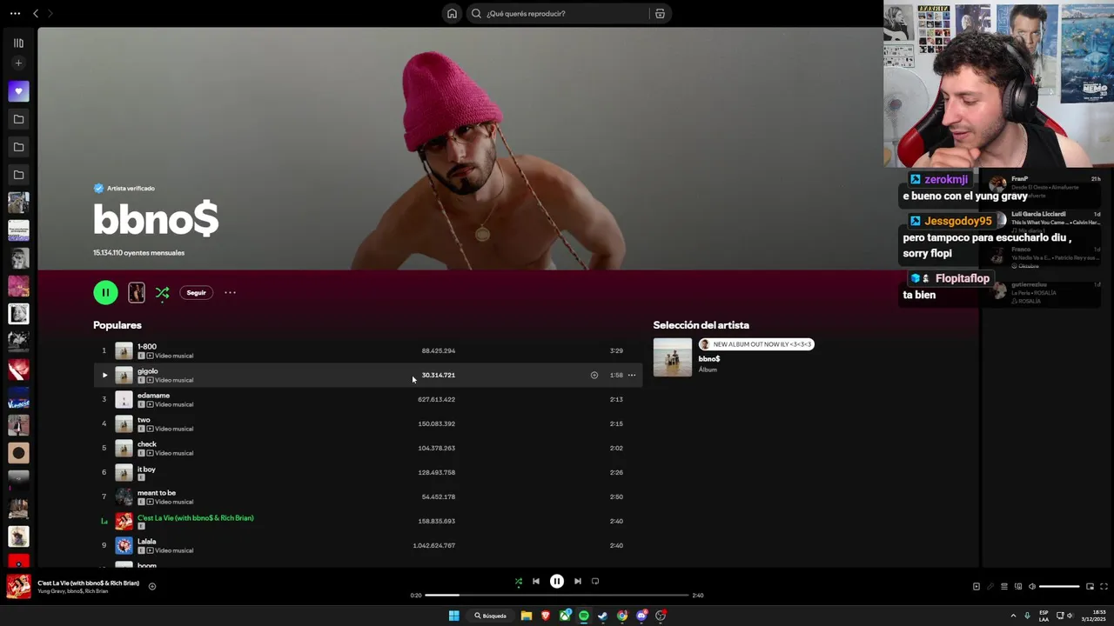Follow bbno$ with Seguir button

pos(197,292)
